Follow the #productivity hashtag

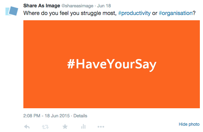pyautogui.click(x=134, y=13)
